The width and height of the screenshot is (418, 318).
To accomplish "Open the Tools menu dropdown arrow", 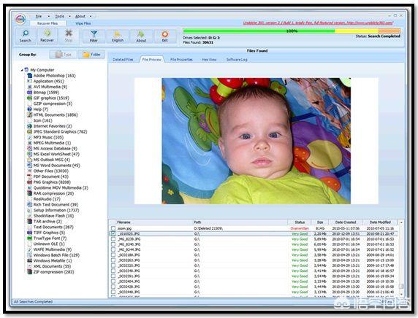I will coord(69,17).
